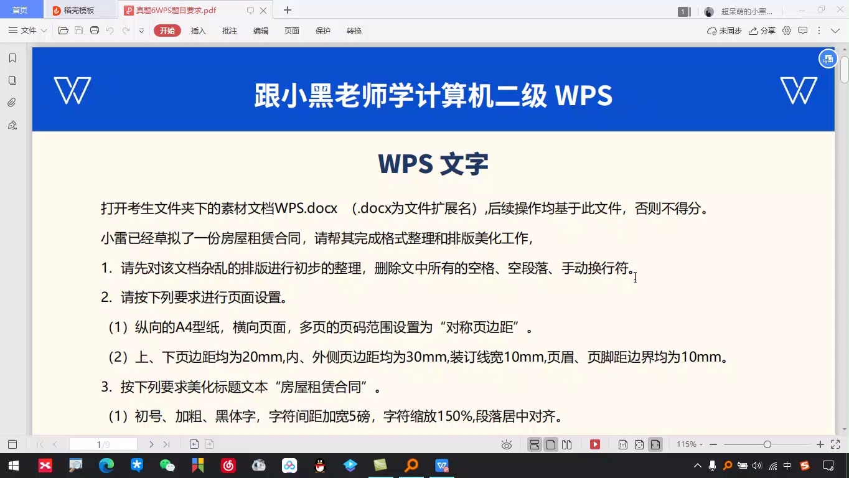Screen dimensions: 849x478
Task: Open the page thumbnails panel icon
Action: coord(11,80)
